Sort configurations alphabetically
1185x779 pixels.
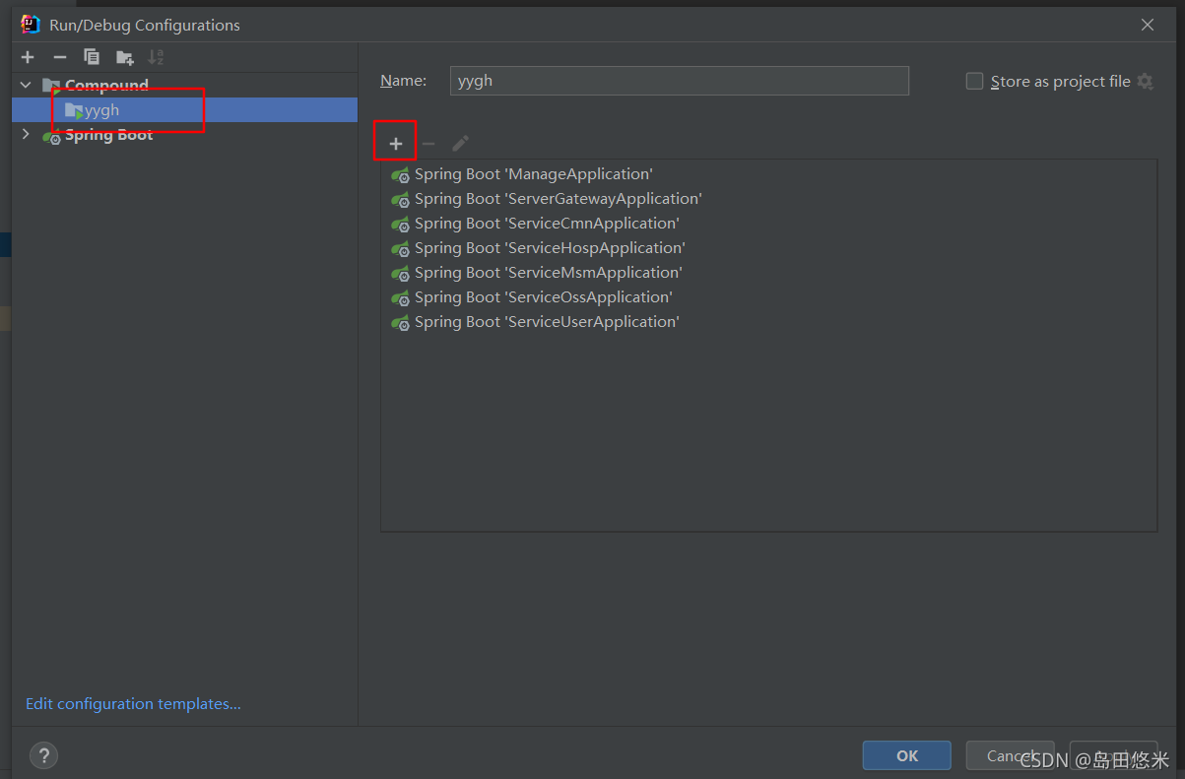(x=156, y=57)
